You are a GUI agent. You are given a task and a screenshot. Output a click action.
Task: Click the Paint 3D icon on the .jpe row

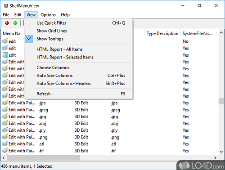point(5,103)
